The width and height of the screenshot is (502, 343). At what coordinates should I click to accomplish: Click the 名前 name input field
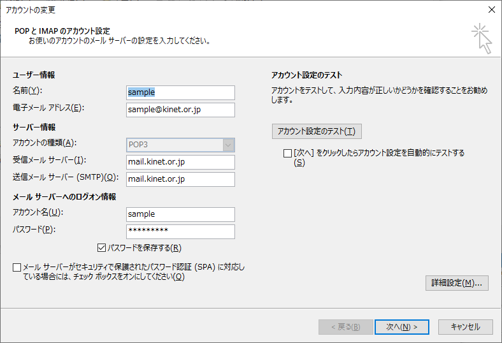(180, 92)
